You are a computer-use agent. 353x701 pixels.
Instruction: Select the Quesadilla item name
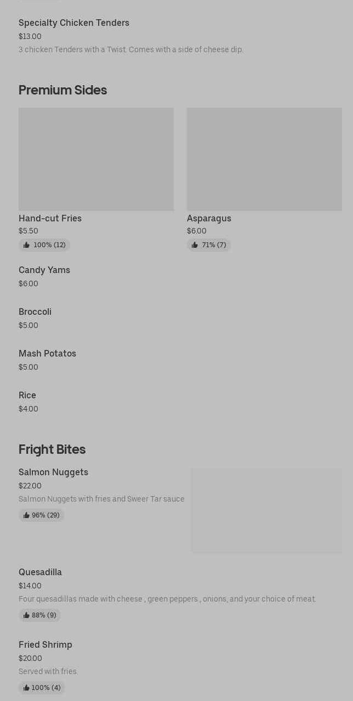pyautogui.click(x=40, y=572)
